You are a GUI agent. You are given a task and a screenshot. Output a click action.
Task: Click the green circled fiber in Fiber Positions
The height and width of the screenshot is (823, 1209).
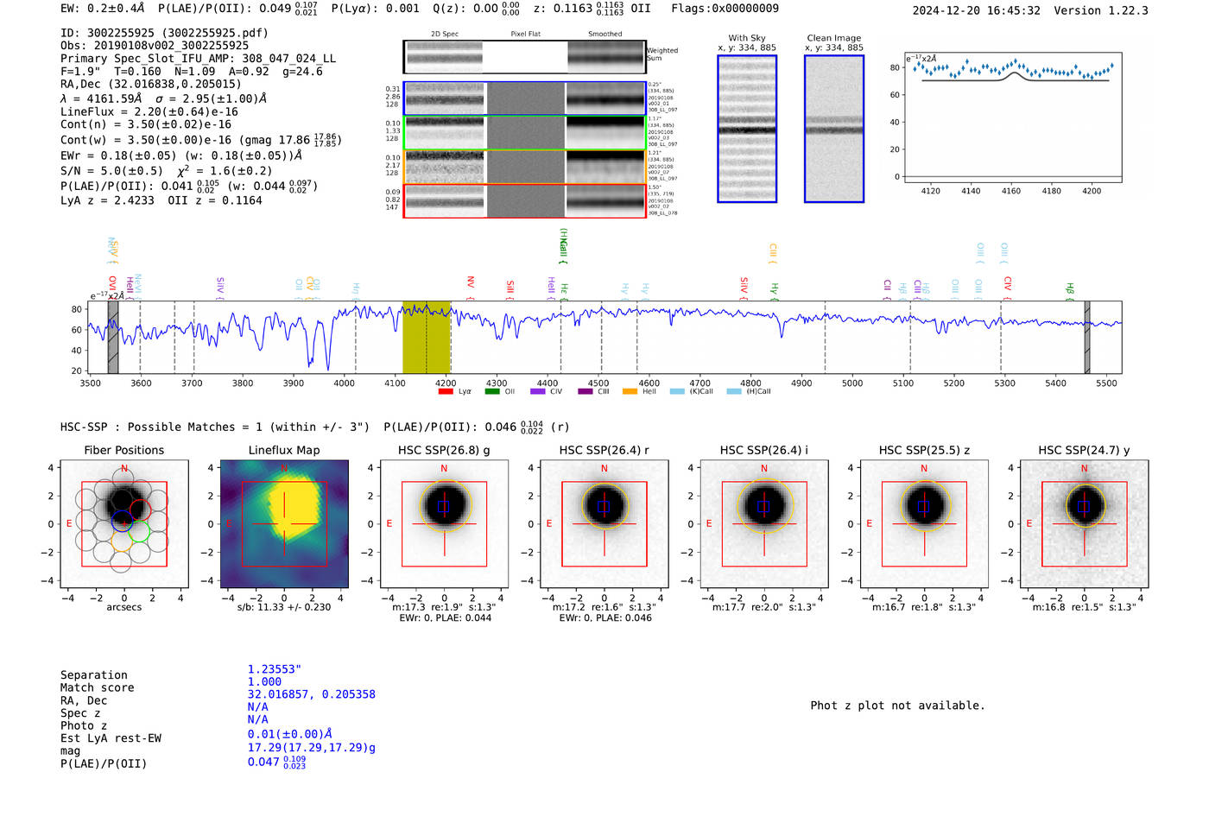(x=140, y=531)
